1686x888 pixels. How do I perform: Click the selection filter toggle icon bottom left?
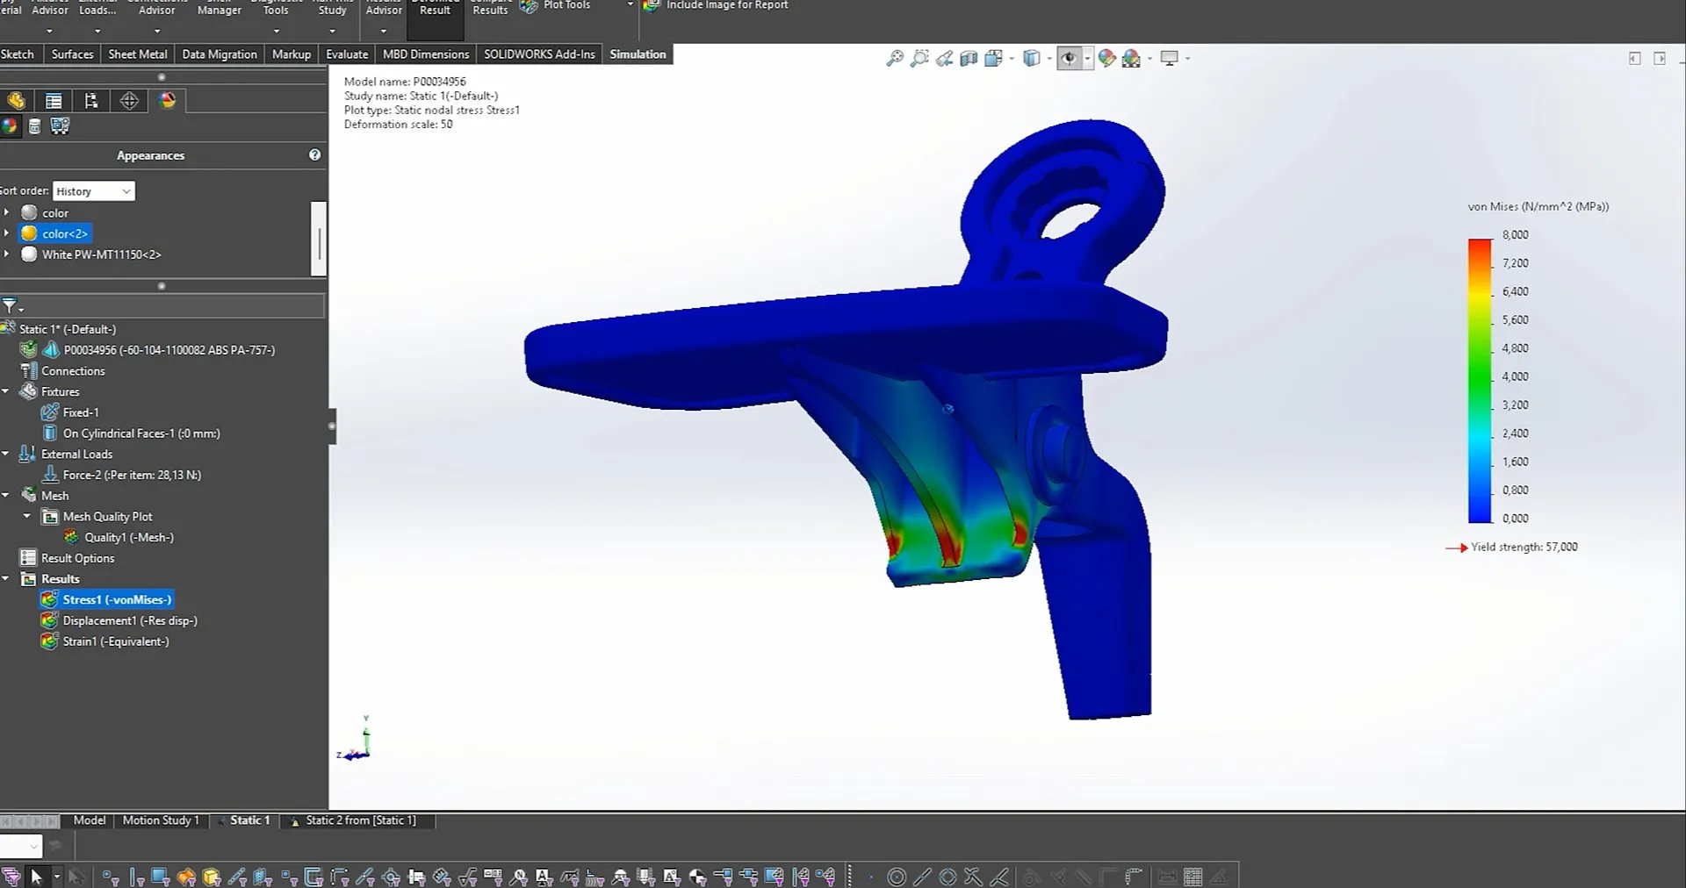[11, 876]
